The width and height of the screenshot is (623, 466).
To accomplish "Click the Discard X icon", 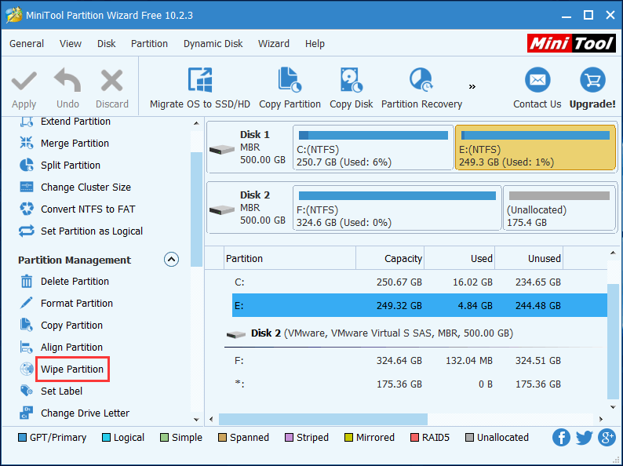I will click(x=111, y=81).
